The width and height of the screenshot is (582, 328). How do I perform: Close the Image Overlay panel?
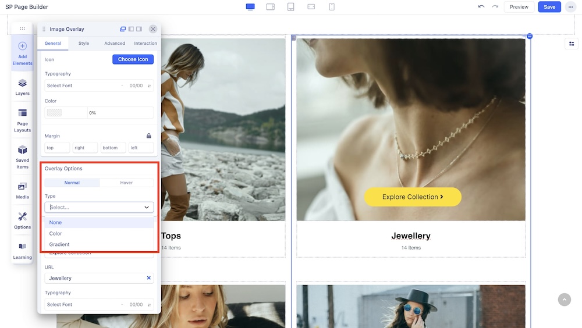click(x=153, y=29)
